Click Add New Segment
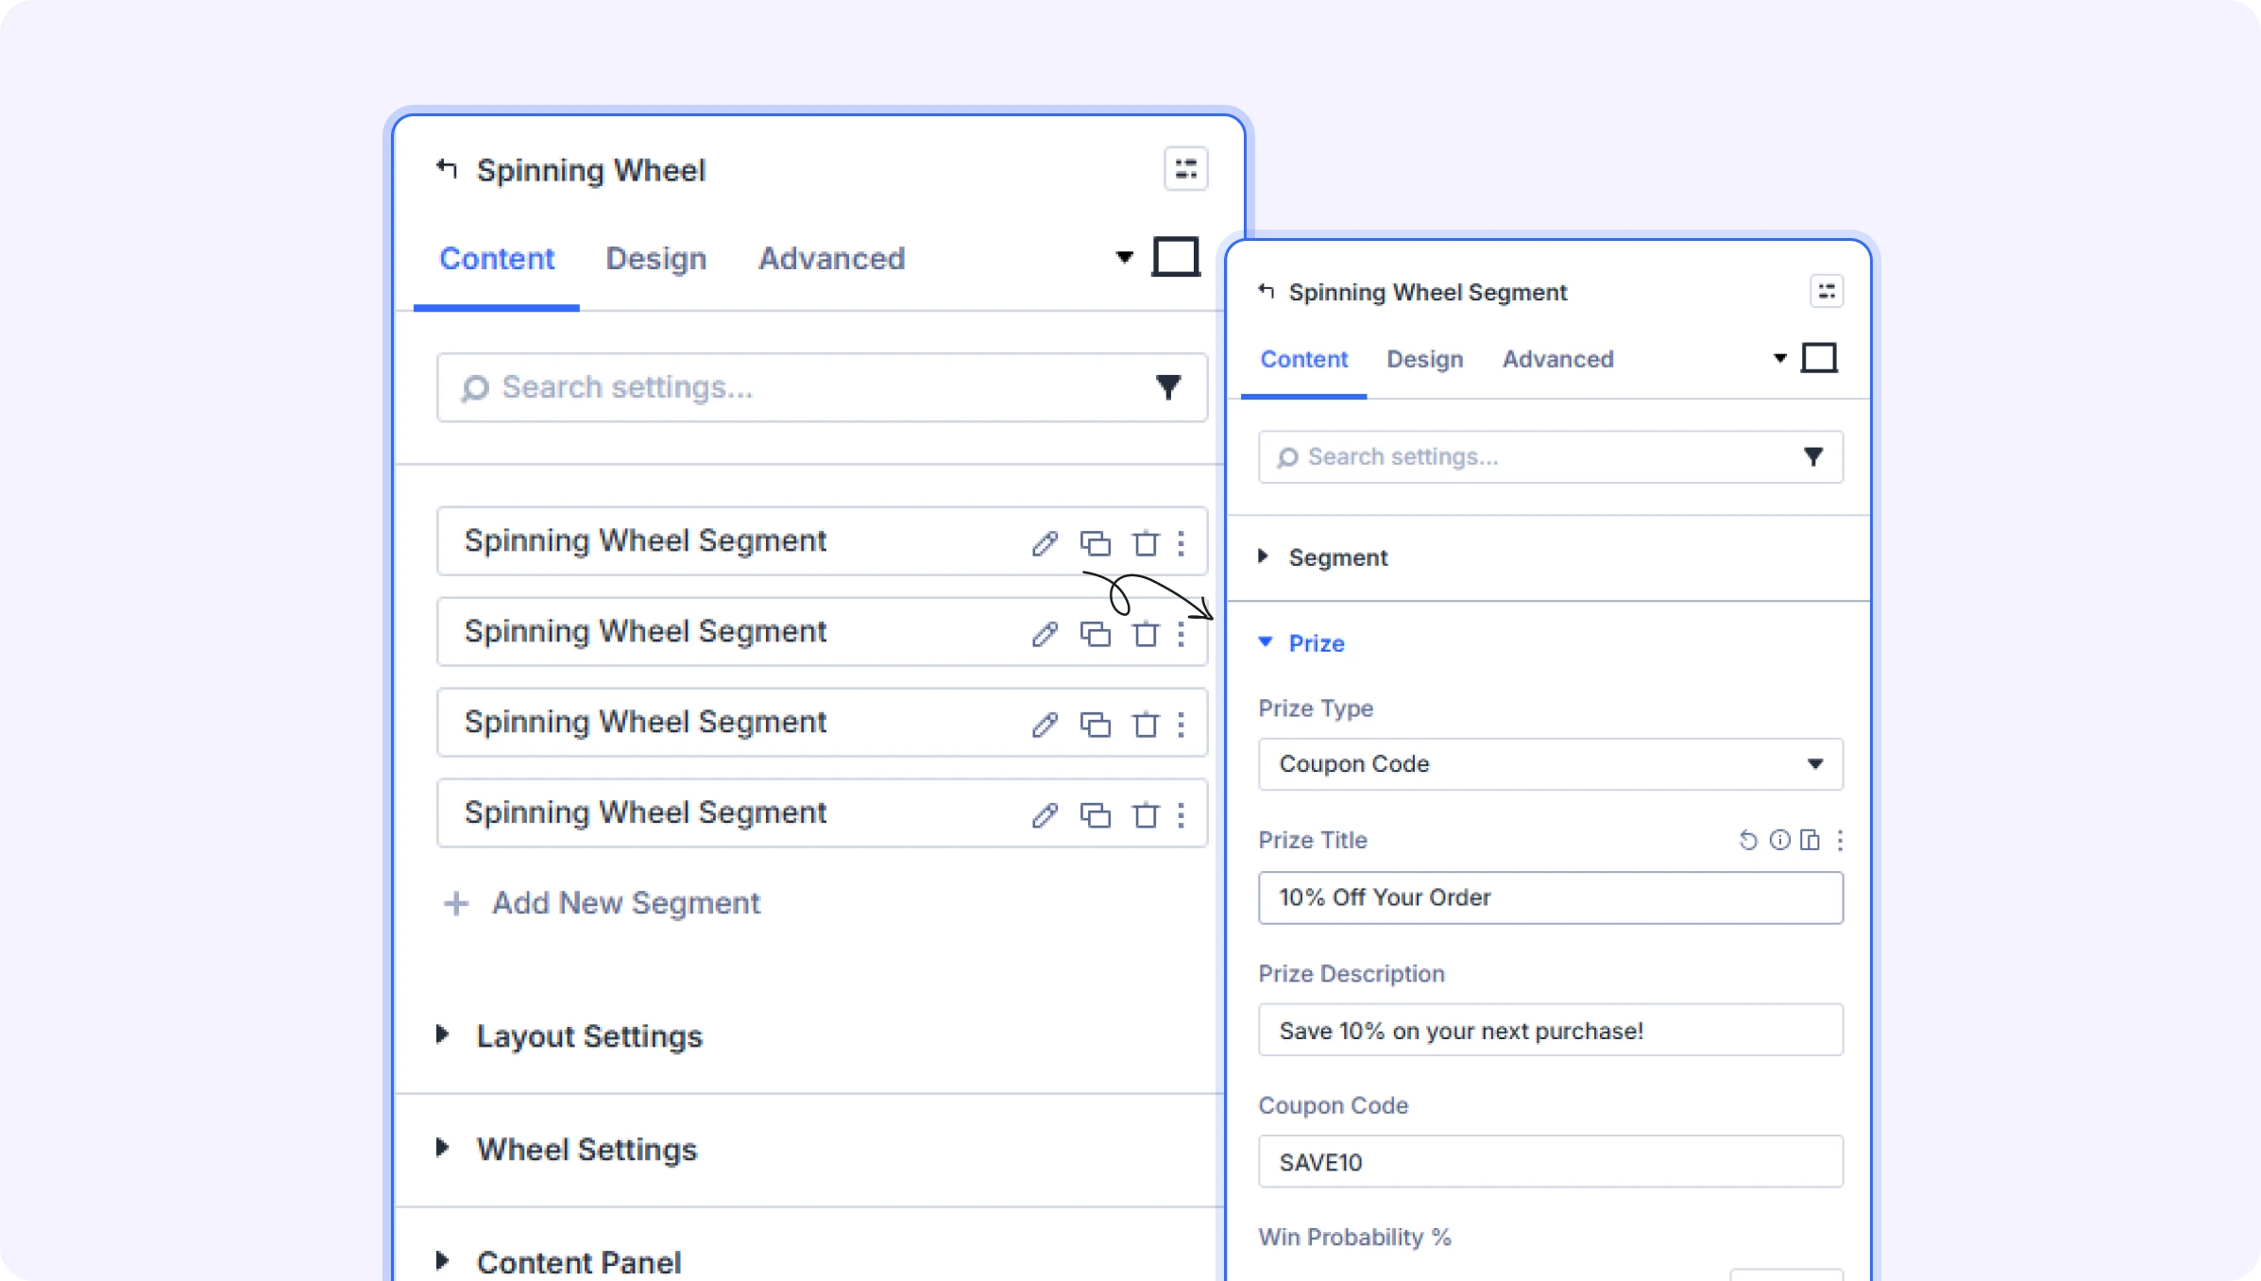Viewport: 2261px width, 1281px height. pyautogui.click(x=603, y=903)
